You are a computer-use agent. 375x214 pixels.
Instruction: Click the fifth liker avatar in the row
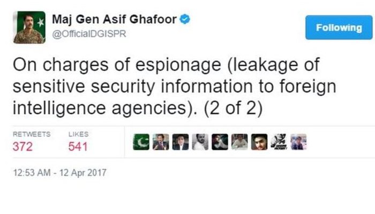coord(220,142)
